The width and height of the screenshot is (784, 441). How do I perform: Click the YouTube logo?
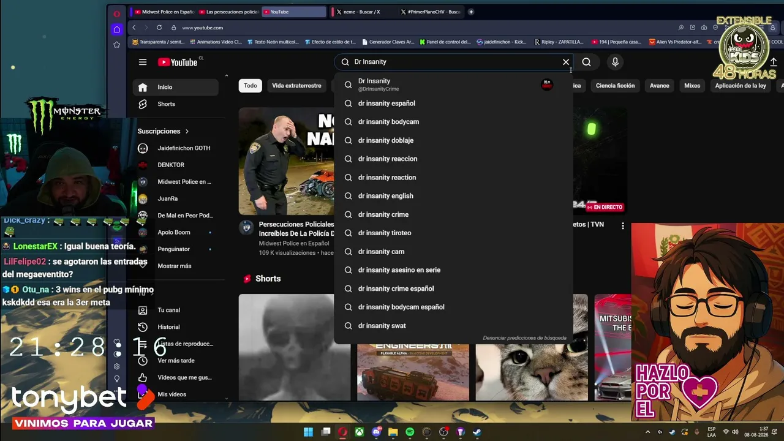click(178, 62)
